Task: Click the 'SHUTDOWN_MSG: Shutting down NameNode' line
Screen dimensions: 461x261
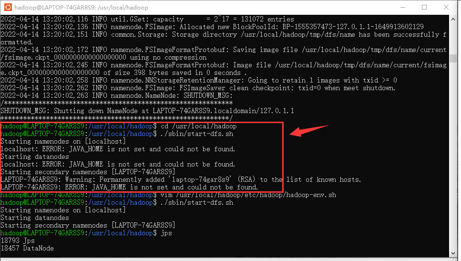Action: (148, 111)
